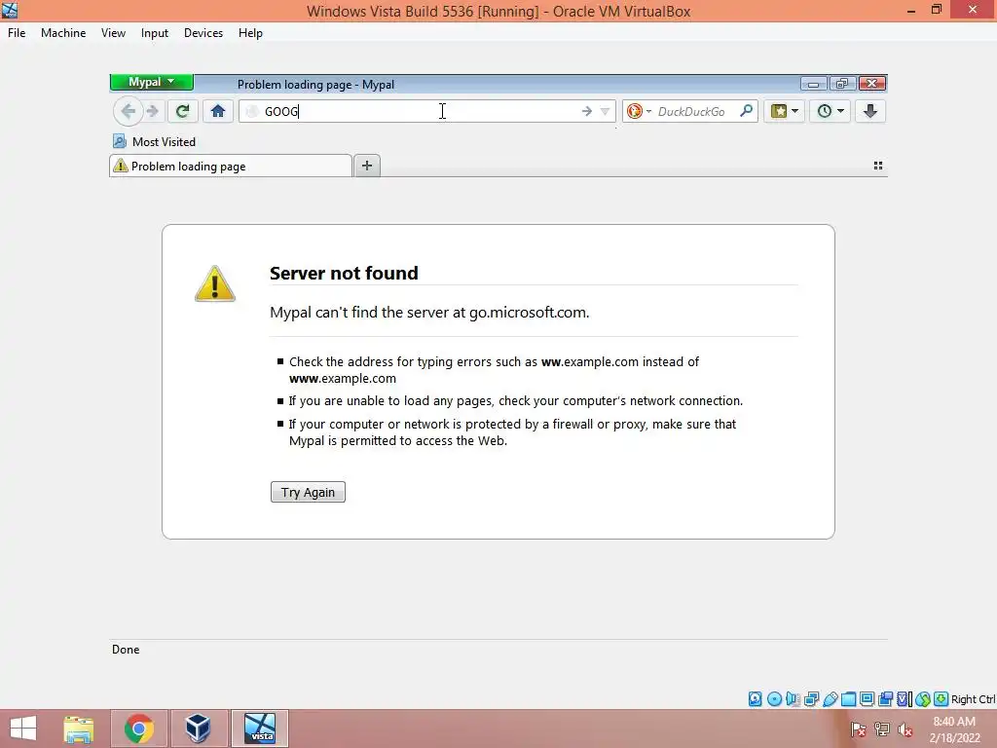Click the Action Center flag tray icon
This screenshot has height=748, width=997.
point(858,729)
